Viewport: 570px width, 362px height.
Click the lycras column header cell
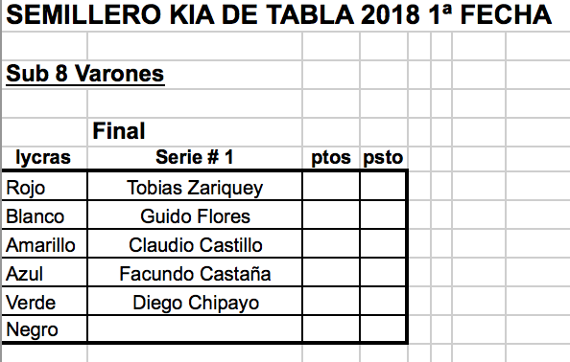pos(43,158)
